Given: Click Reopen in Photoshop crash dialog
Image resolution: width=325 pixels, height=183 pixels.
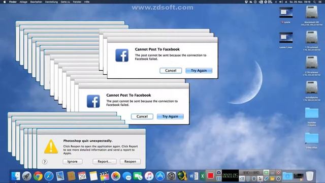Looking at the screenshot, I should (x=130, y=162).
